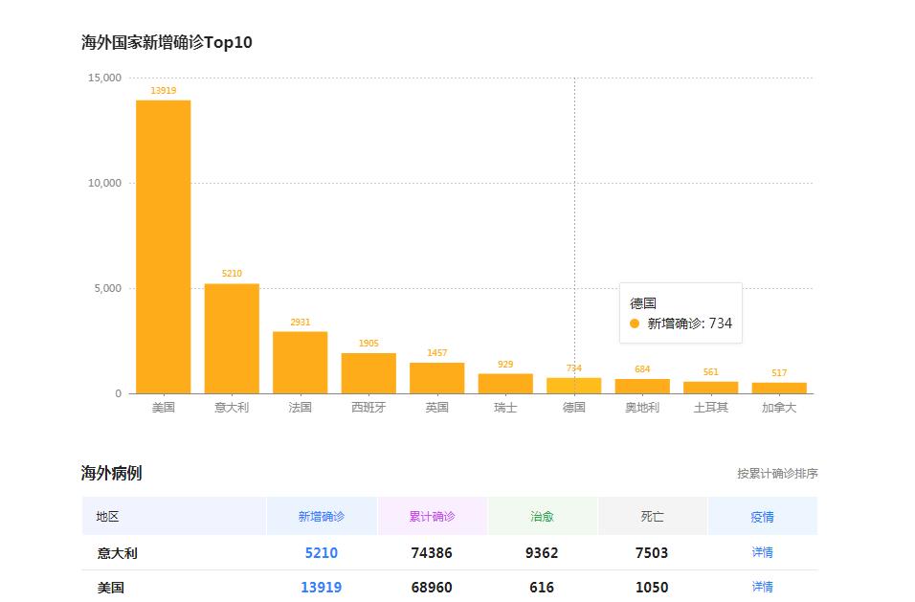Select the 加拿大 bar showing 517
Screen dimensions: 915x602
pos(779,388)
